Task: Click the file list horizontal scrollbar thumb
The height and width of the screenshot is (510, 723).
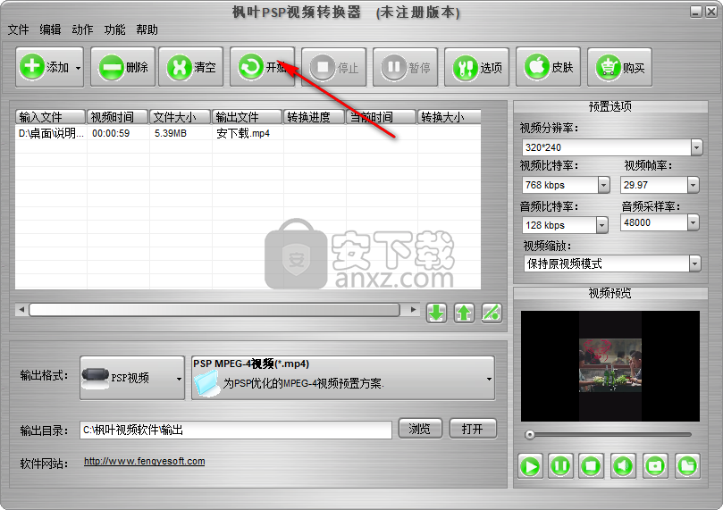Action: point(214,310)
